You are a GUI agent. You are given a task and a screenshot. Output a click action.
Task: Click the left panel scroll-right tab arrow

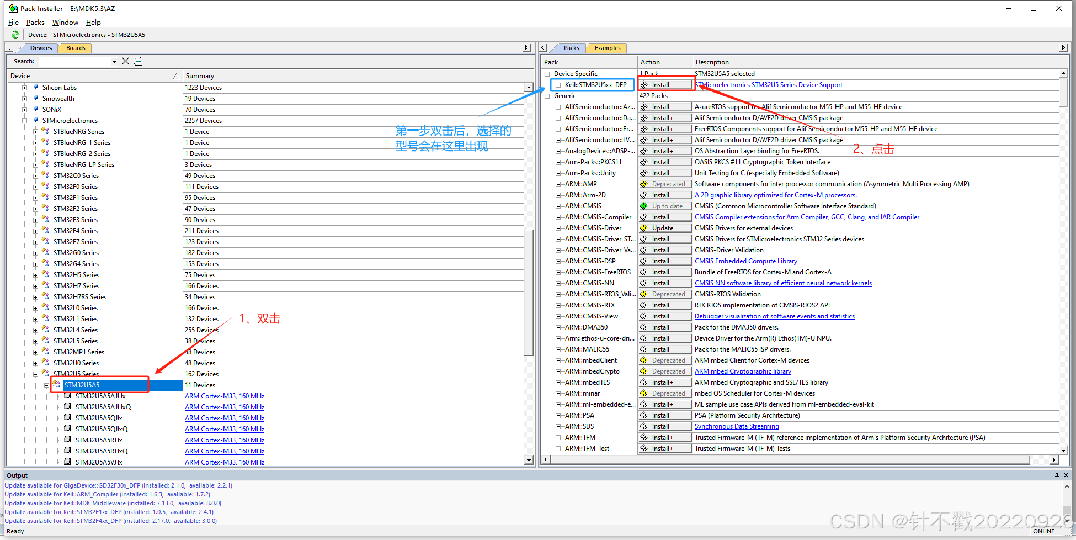tap(527, 48)
